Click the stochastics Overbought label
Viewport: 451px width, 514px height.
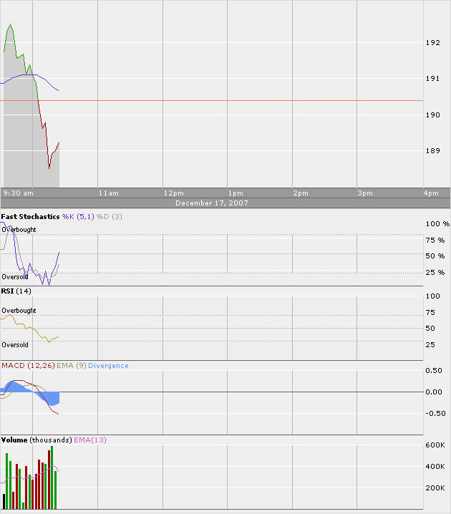[19, 230]
